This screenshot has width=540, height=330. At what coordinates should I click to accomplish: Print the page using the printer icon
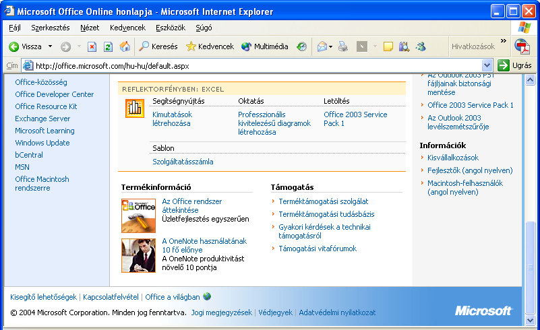click(x=342, y=46)
